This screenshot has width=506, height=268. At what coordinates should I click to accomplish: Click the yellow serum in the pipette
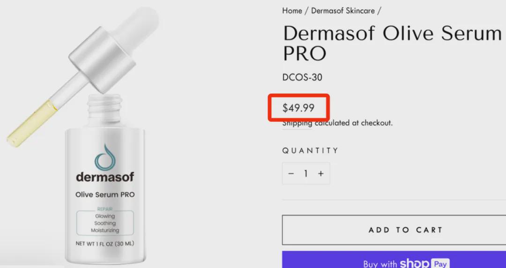32,124
